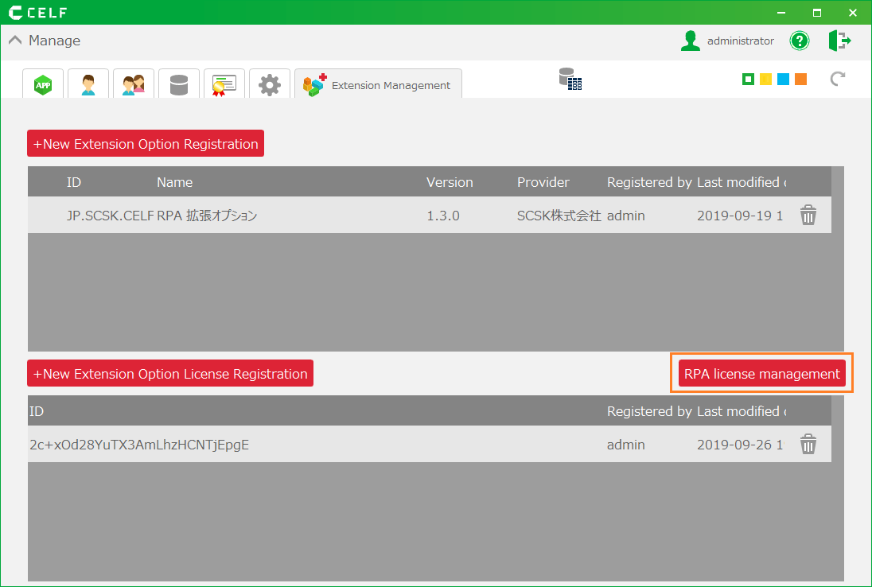Choose the orange theme color swatch
This screenshot has height=587, width=872.
tap(800, 79)
